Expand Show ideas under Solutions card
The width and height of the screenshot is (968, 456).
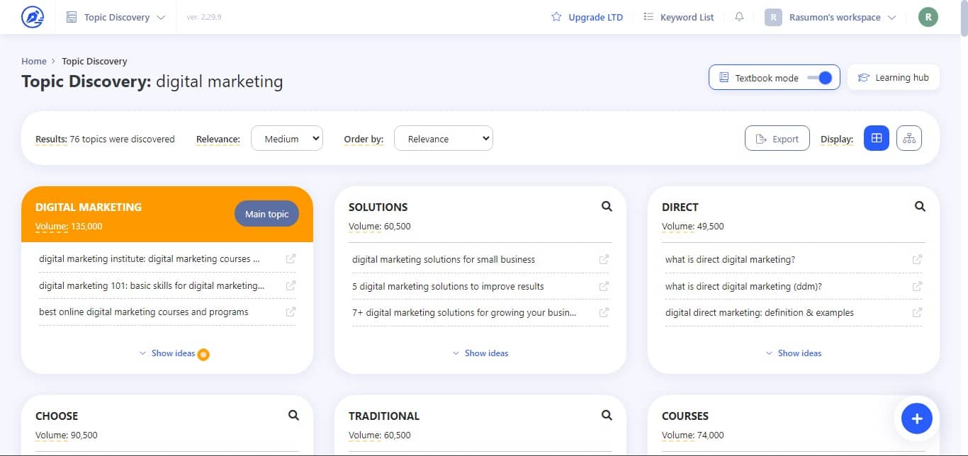pyautogui.click(x=480, y=353)
